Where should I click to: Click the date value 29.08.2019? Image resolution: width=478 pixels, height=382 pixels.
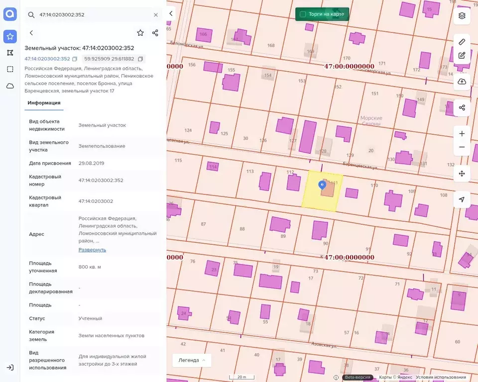click(x=92, y=163)
